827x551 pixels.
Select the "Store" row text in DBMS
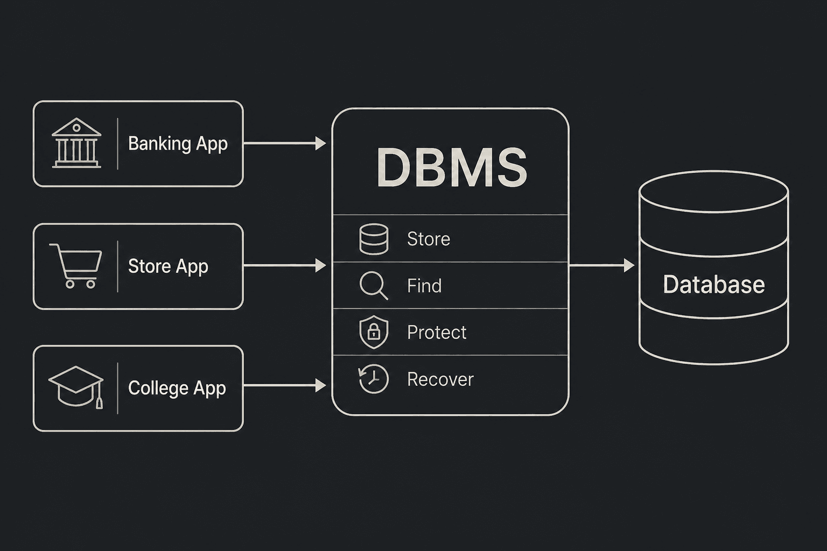(429, 239)
